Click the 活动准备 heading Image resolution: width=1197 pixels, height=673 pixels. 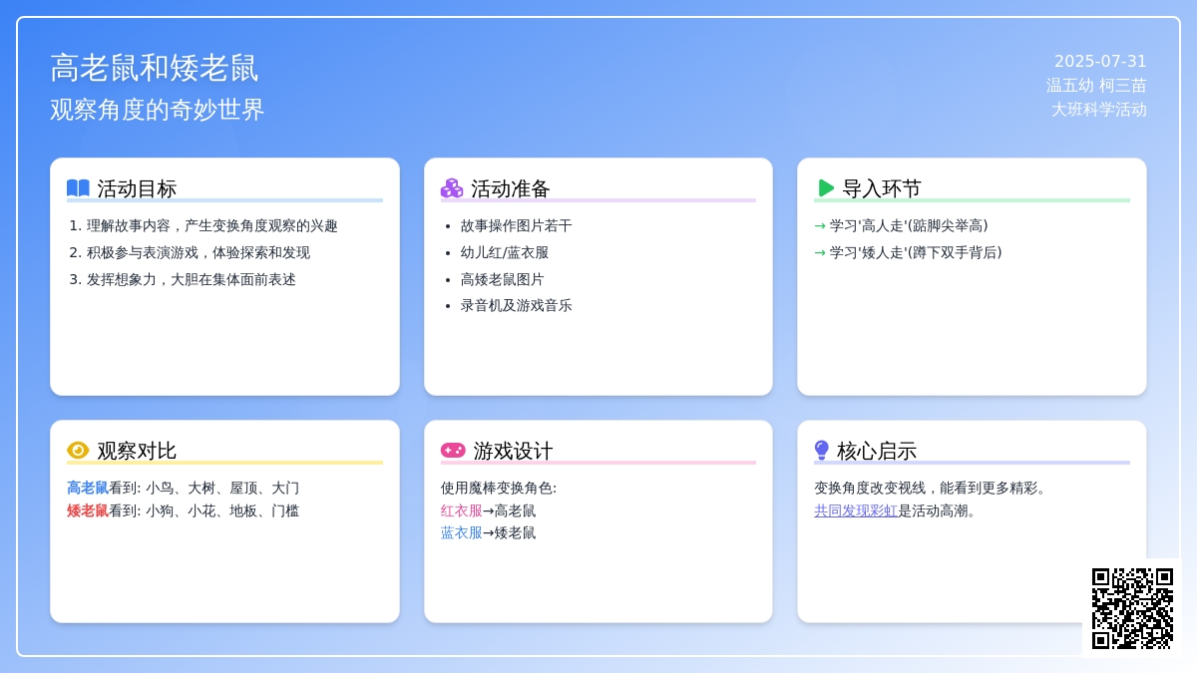tap(511, 188)
